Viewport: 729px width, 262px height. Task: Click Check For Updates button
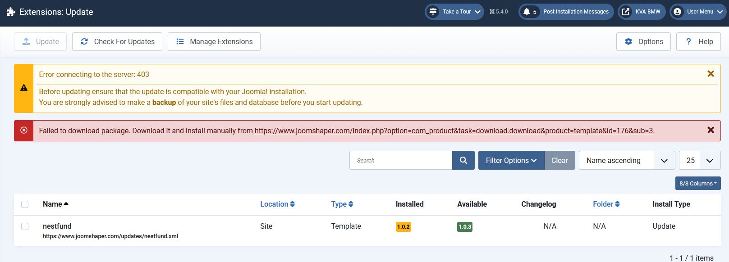(x=117, y=41)
